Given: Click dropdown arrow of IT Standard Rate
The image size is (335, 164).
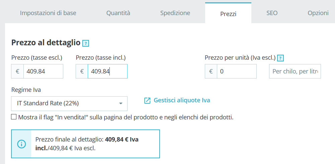Looking at the screenshot, I should tap(120, 103).
